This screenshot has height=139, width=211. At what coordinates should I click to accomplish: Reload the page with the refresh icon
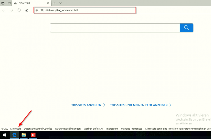(x=19, y=10)
